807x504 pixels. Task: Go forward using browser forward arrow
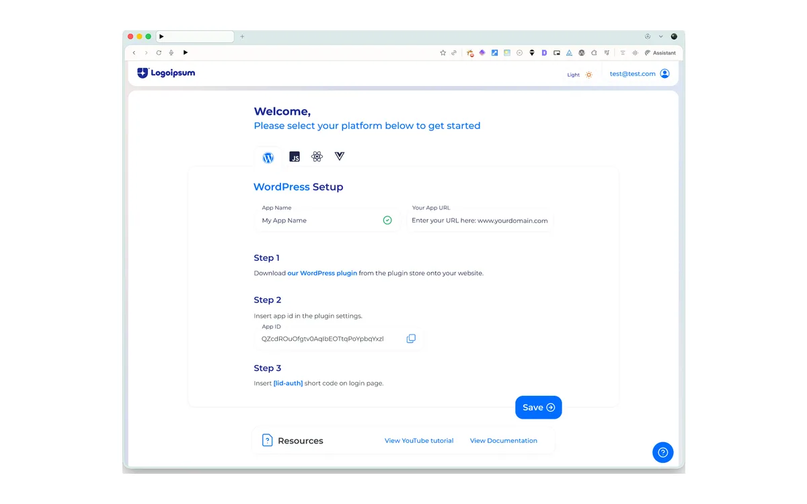(146, 52)
